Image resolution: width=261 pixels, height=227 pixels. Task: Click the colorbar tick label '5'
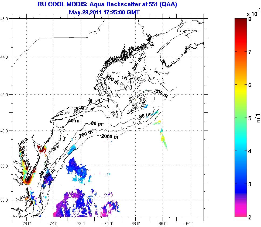coord(249,118)
